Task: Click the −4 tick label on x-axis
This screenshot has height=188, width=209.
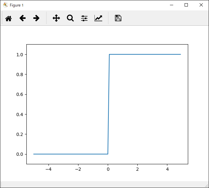Action: tap(48, 169)
